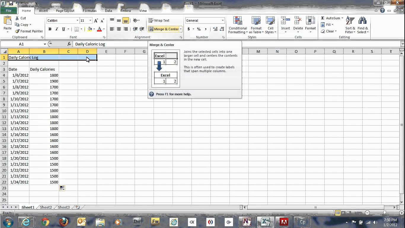Toggle Top Align vertical alignment

[112, 20]
